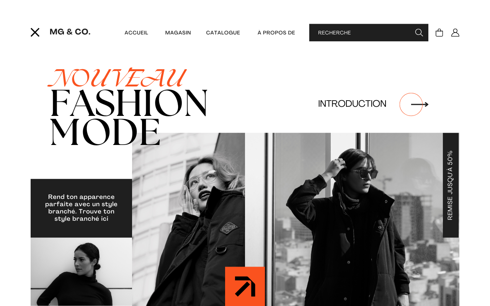Viewport: 490px width, 306px height.
Task: Select the photo of woman with glasses
Action: (188, 219)
